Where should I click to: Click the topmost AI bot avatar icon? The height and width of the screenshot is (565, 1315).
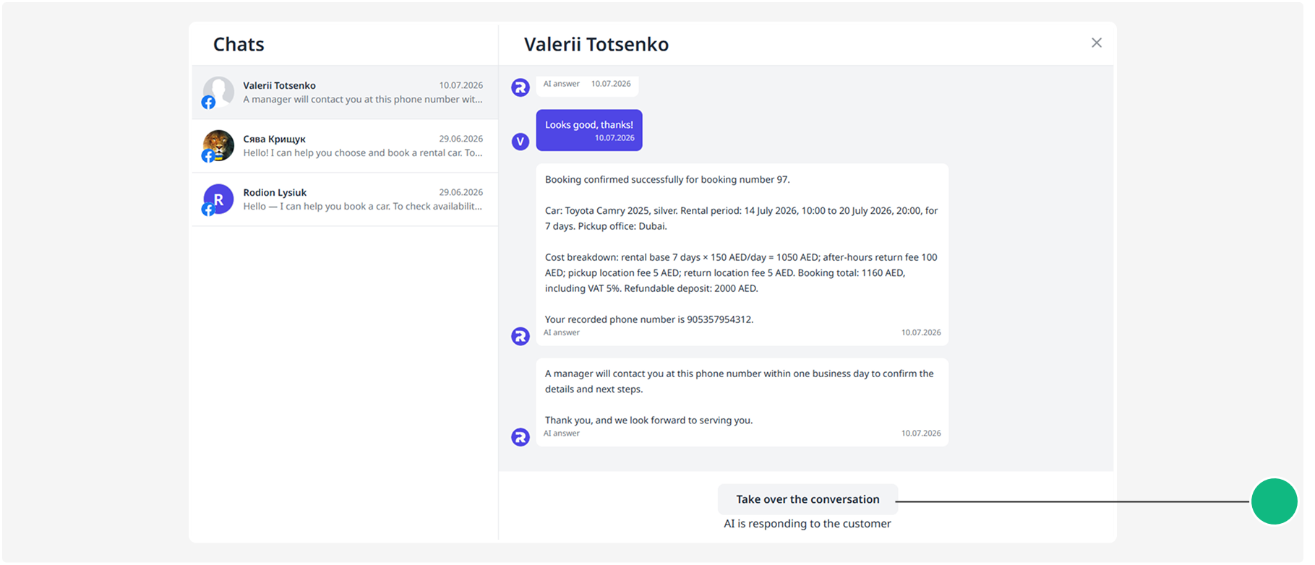[521, 87]
